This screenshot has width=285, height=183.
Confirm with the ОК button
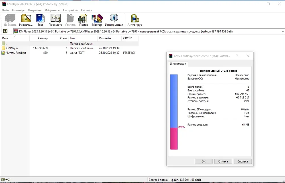[203, 161]
